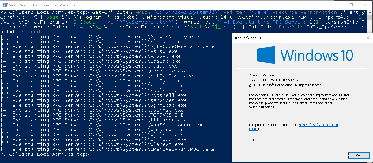This screenshot has height=163, width=373.
Task: Click the rdpshell.exe output line
Action: (94, 95)
